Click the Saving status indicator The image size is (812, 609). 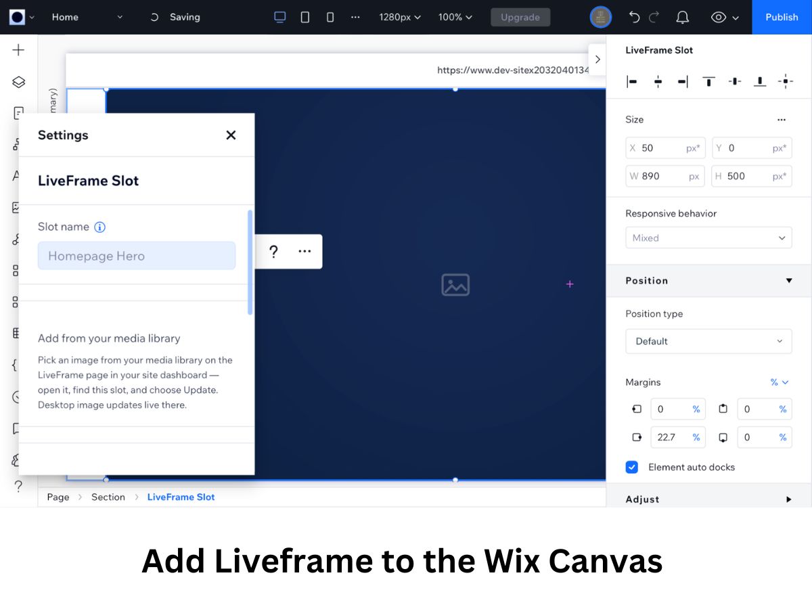175,17
